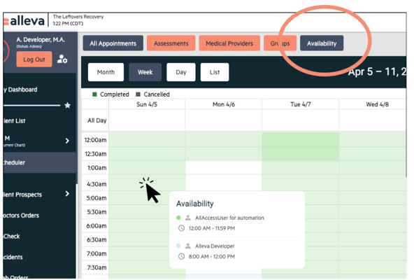Click the Log Out button
414x280 pixels.
point(34,59)
